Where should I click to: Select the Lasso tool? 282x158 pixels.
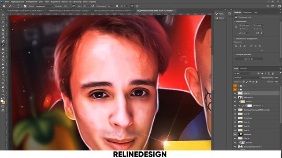click(x=3, y=22)
